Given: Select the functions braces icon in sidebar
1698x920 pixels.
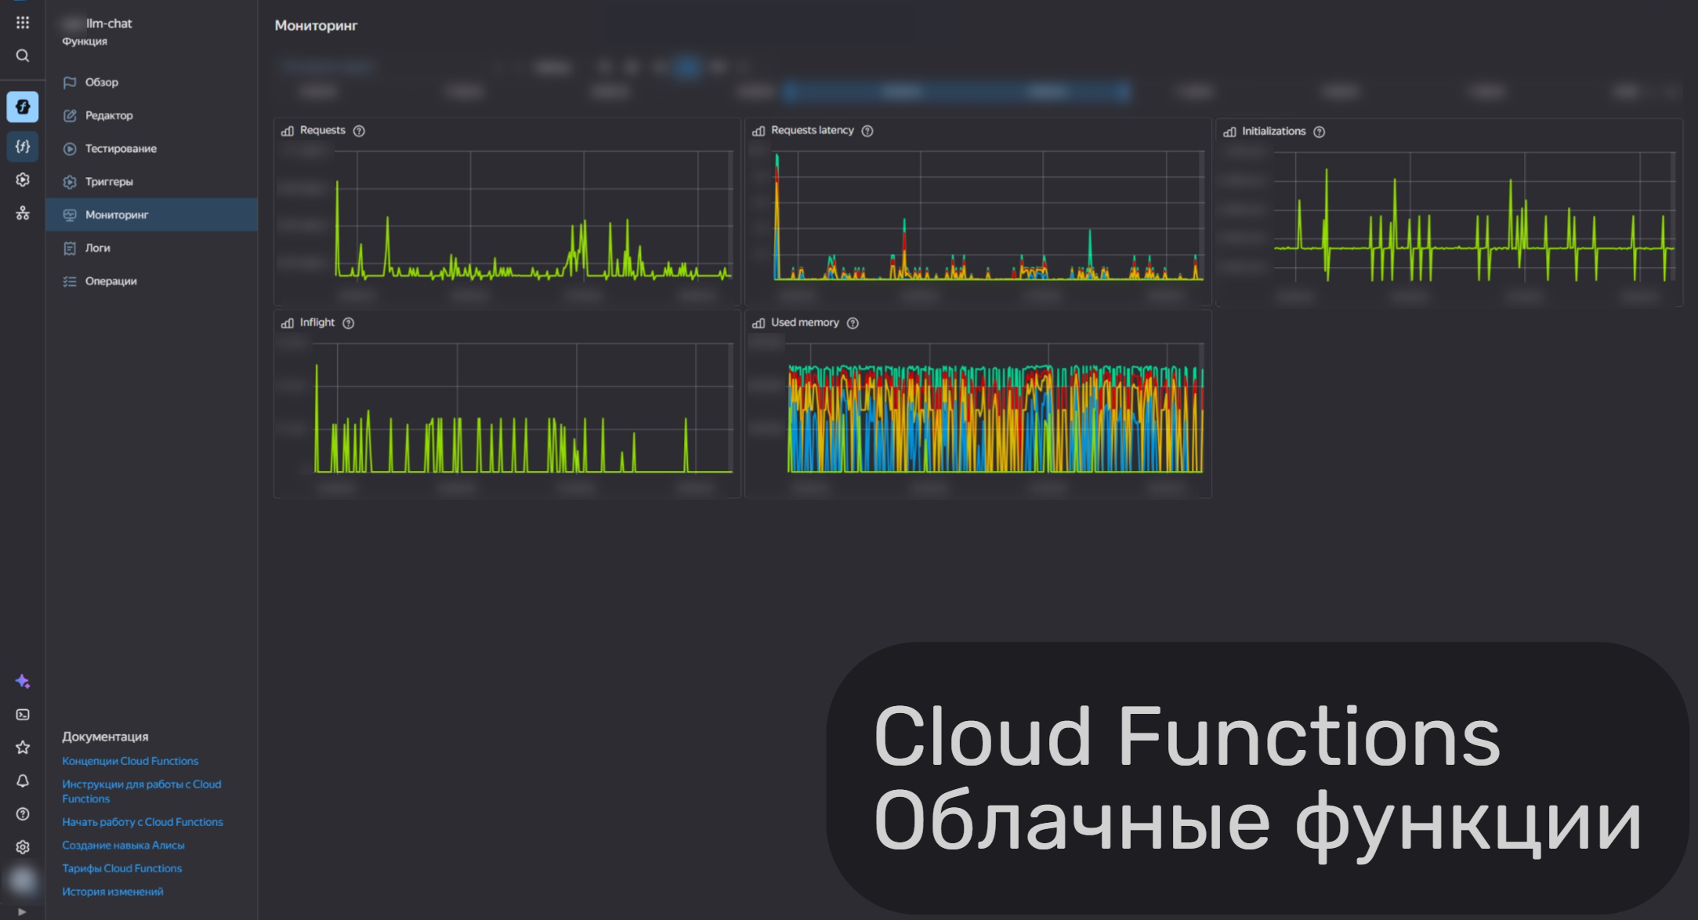Looking at the screenshot, I should (x=23, y=147).
